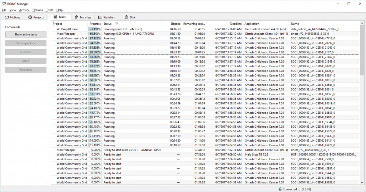Open the Activity menu
This screenshot has width=366, height=192.
(x=24, y=10)
